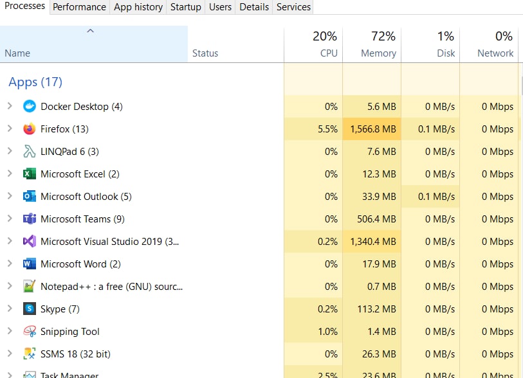Click Snipping Tool CPU value 1.0%
The image size is (523, 378).
327,331
